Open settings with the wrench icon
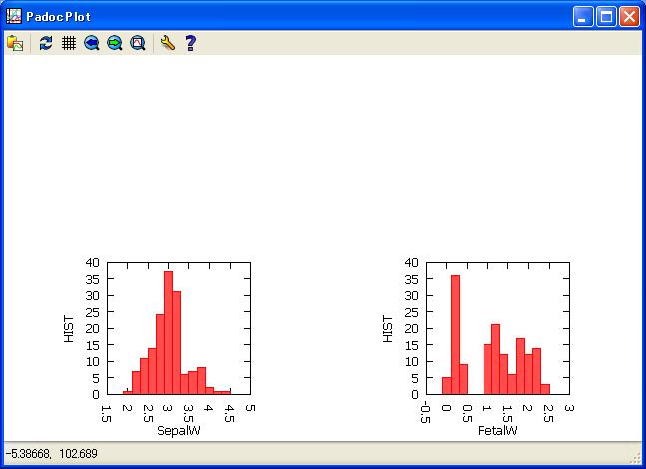This screenshot has width=646, height=469. [x=167, y=43]
